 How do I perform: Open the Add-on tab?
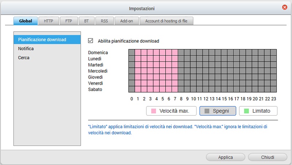(x=127, y=21)
